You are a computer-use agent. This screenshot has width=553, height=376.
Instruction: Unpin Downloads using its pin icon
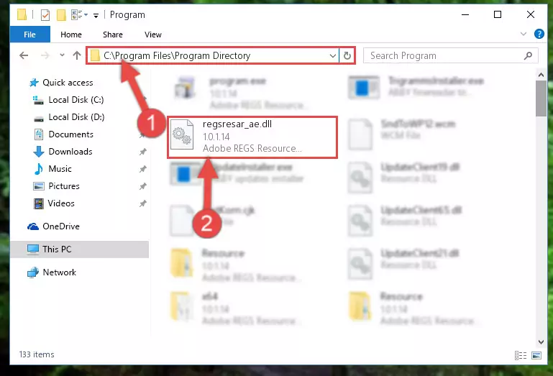[143, 152]
